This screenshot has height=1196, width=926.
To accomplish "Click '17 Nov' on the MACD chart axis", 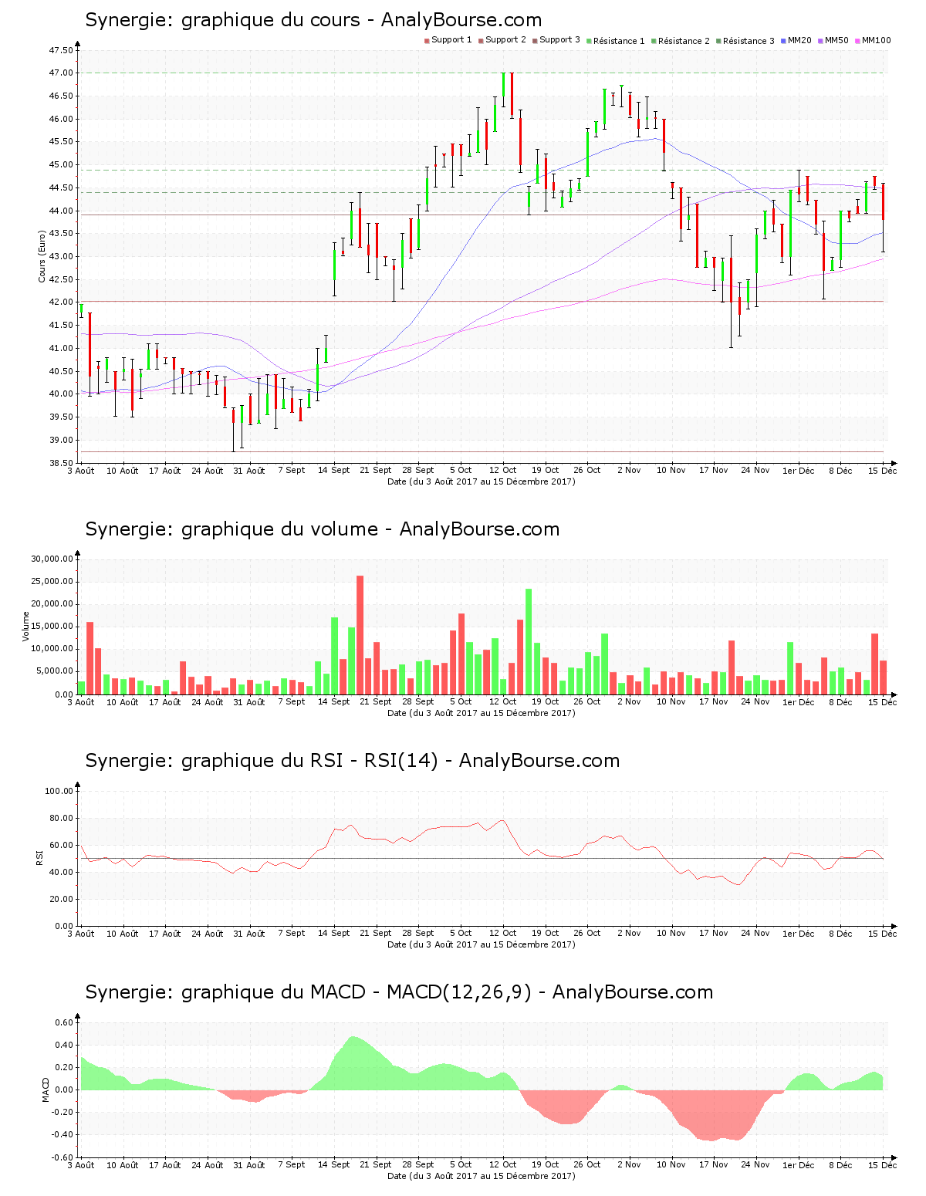I will click(x=713, y=1164).
